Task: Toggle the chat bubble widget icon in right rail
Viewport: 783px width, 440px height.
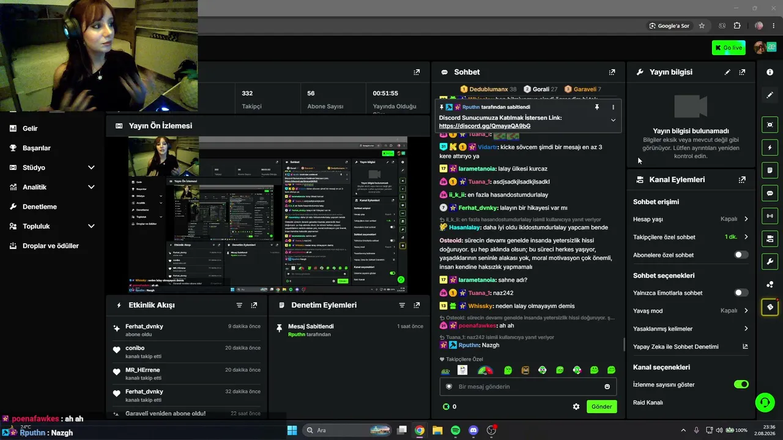Action: click(x=770, y=193)
